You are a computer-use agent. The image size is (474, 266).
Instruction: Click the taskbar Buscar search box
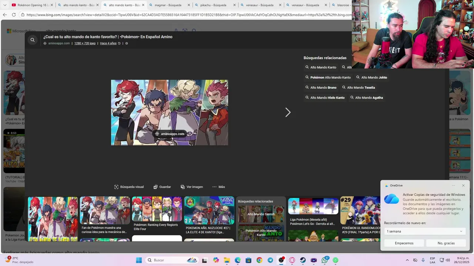172,260
